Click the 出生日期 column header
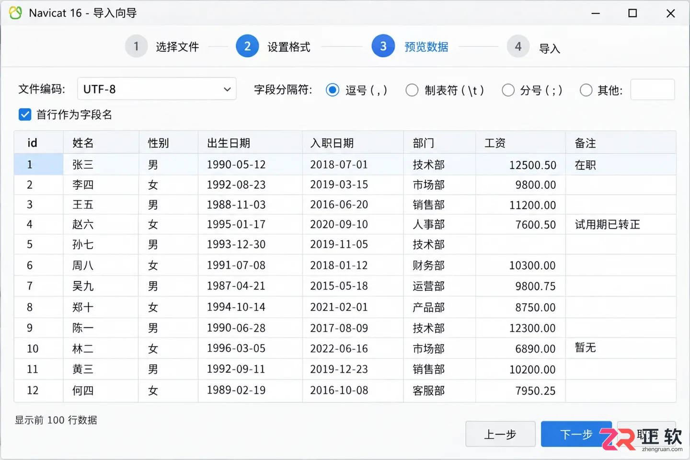The height and width of the screenshot is (460, 690). [250, 143]
